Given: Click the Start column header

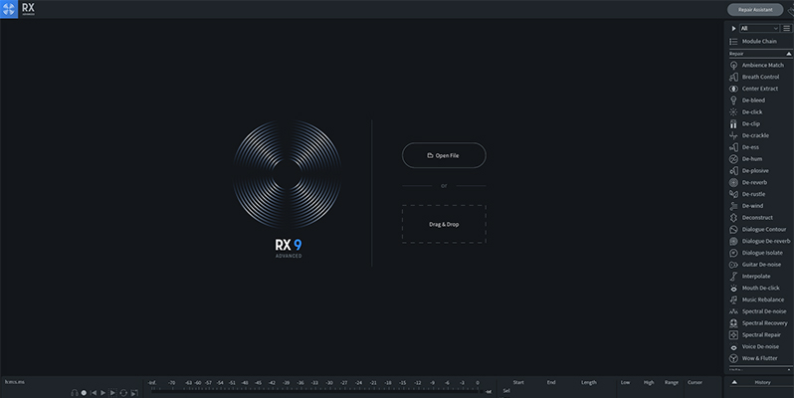Looking at the screenshot, I should (x=518, y=382).
